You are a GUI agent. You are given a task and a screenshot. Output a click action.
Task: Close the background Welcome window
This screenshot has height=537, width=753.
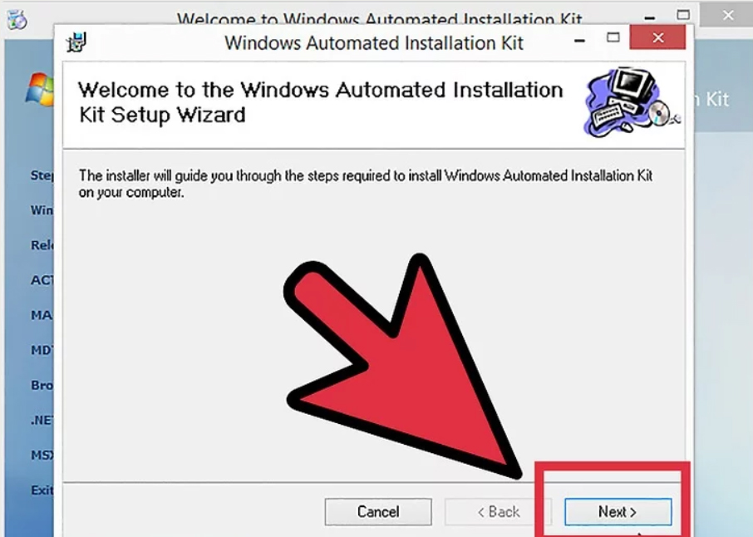[727, 15]
